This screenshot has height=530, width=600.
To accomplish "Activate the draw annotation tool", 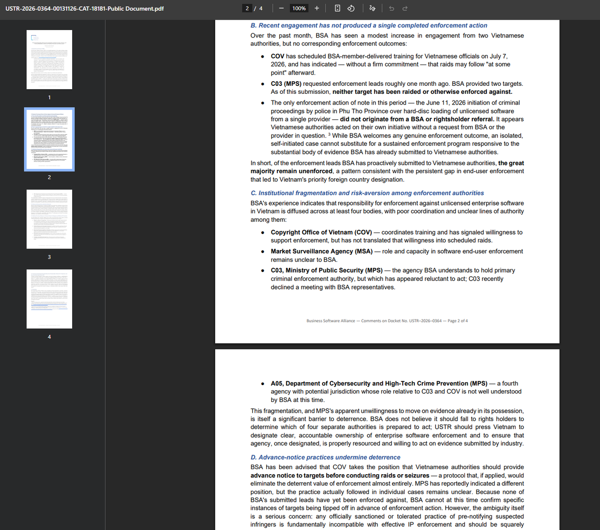I will (x=372, y=8).
